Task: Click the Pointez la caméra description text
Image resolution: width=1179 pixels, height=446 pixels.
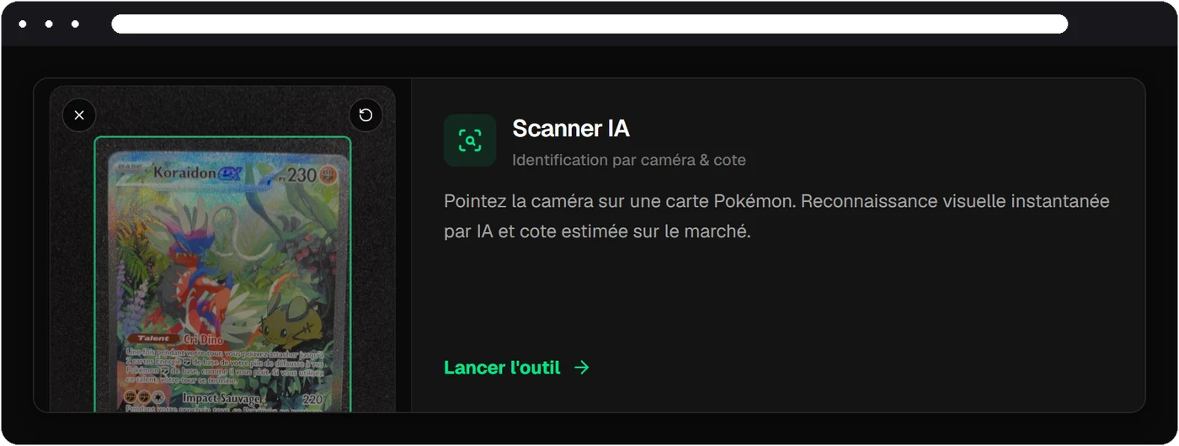Action: point(776,216)
